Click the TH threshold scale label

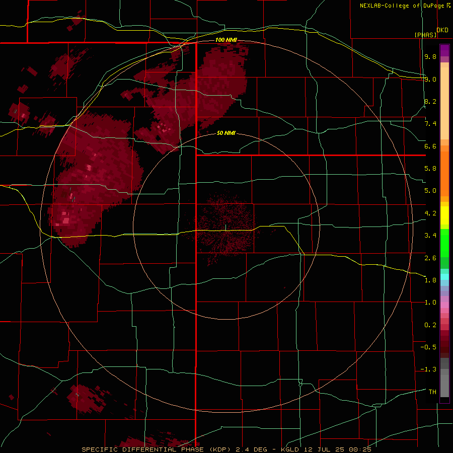(x=432, y=392)
